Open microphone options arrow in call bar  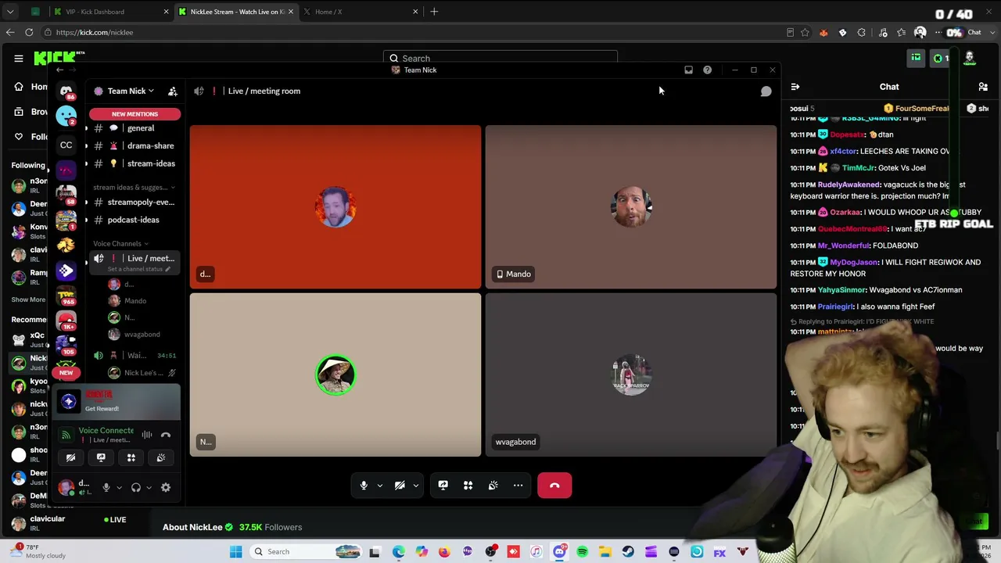(x=380, y=486)
